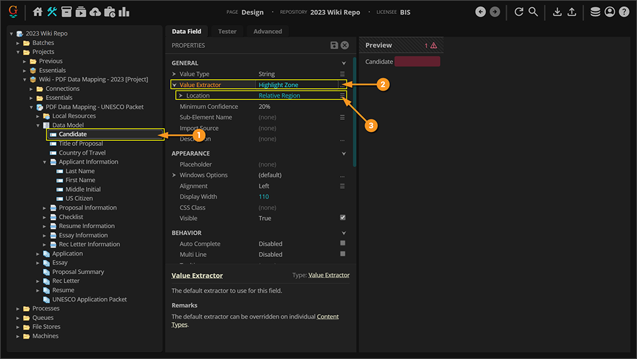
Task: Open the help question mark icon
Action: [624, 12]
